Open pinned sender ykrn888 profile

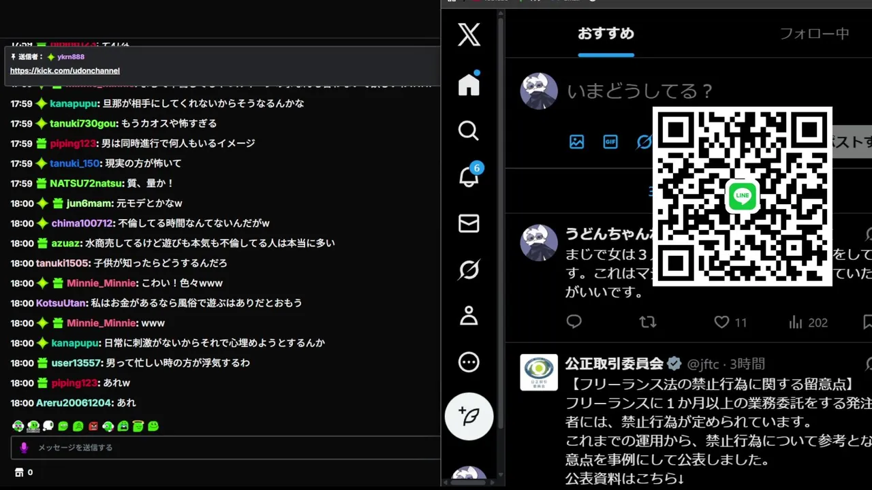coord(71,57)
